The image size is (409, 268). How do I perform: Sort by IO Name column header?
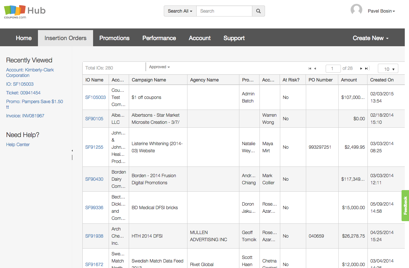click(x=96, y=80)
